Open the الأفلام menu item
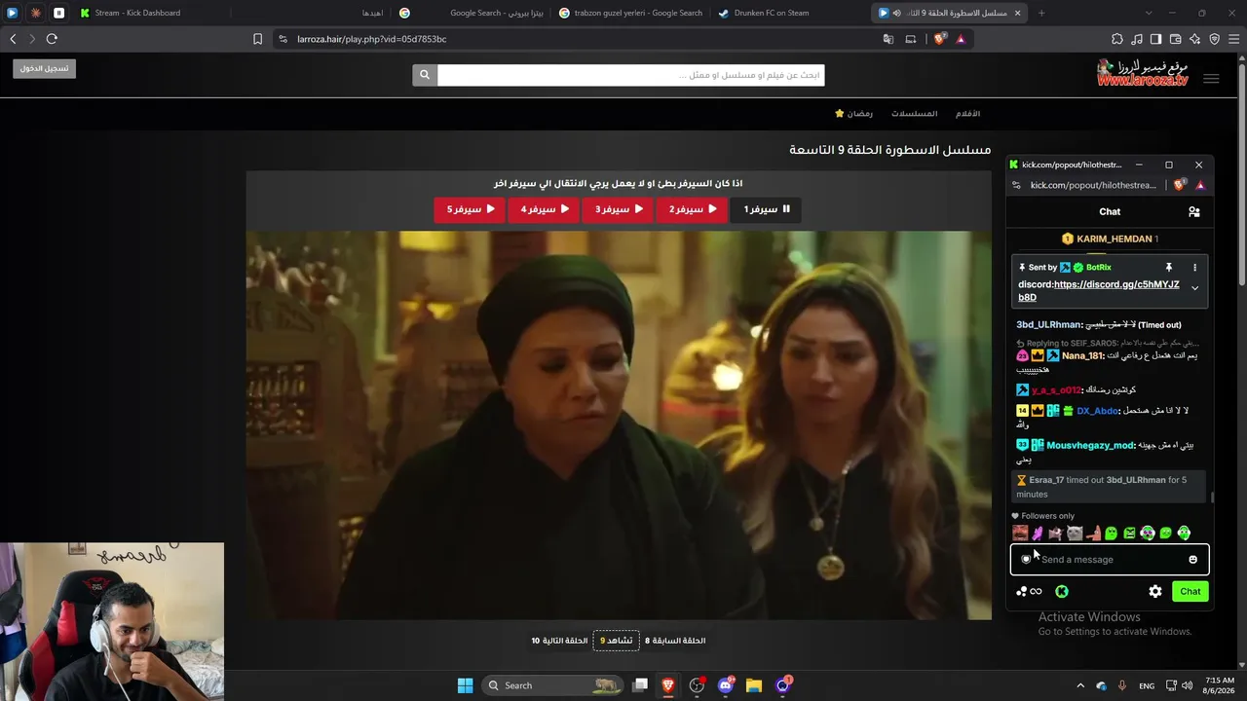 [x=967, y=114]
